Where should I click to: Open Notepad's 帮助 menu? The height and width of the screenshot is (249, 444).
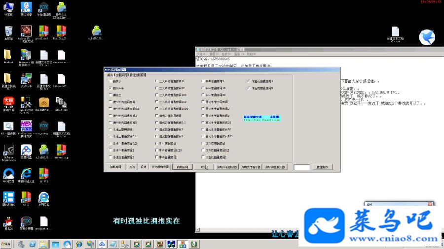point(251,54)
